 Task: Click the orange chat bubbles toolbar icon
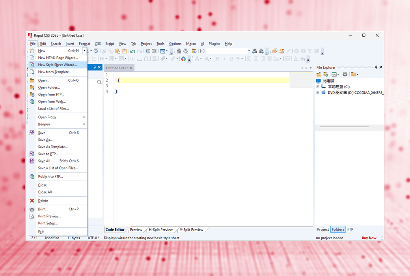click(275, 51)
